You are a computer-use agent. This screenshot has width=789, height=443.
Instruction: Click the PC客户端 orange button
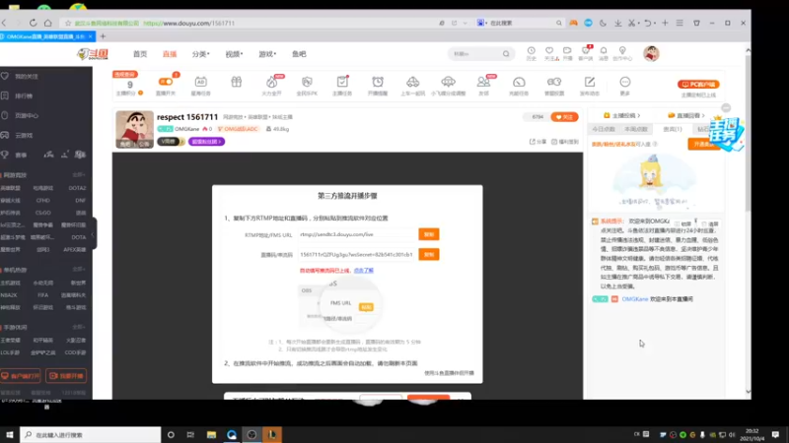click(698, 85)
